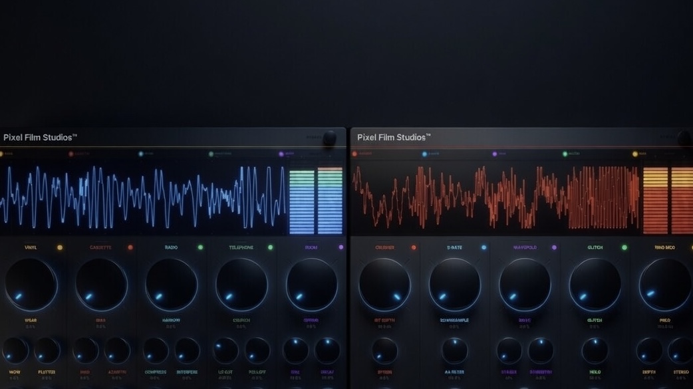
Task: Toggle the VINYL module's yellow power LED
Action: coord(60,247)
